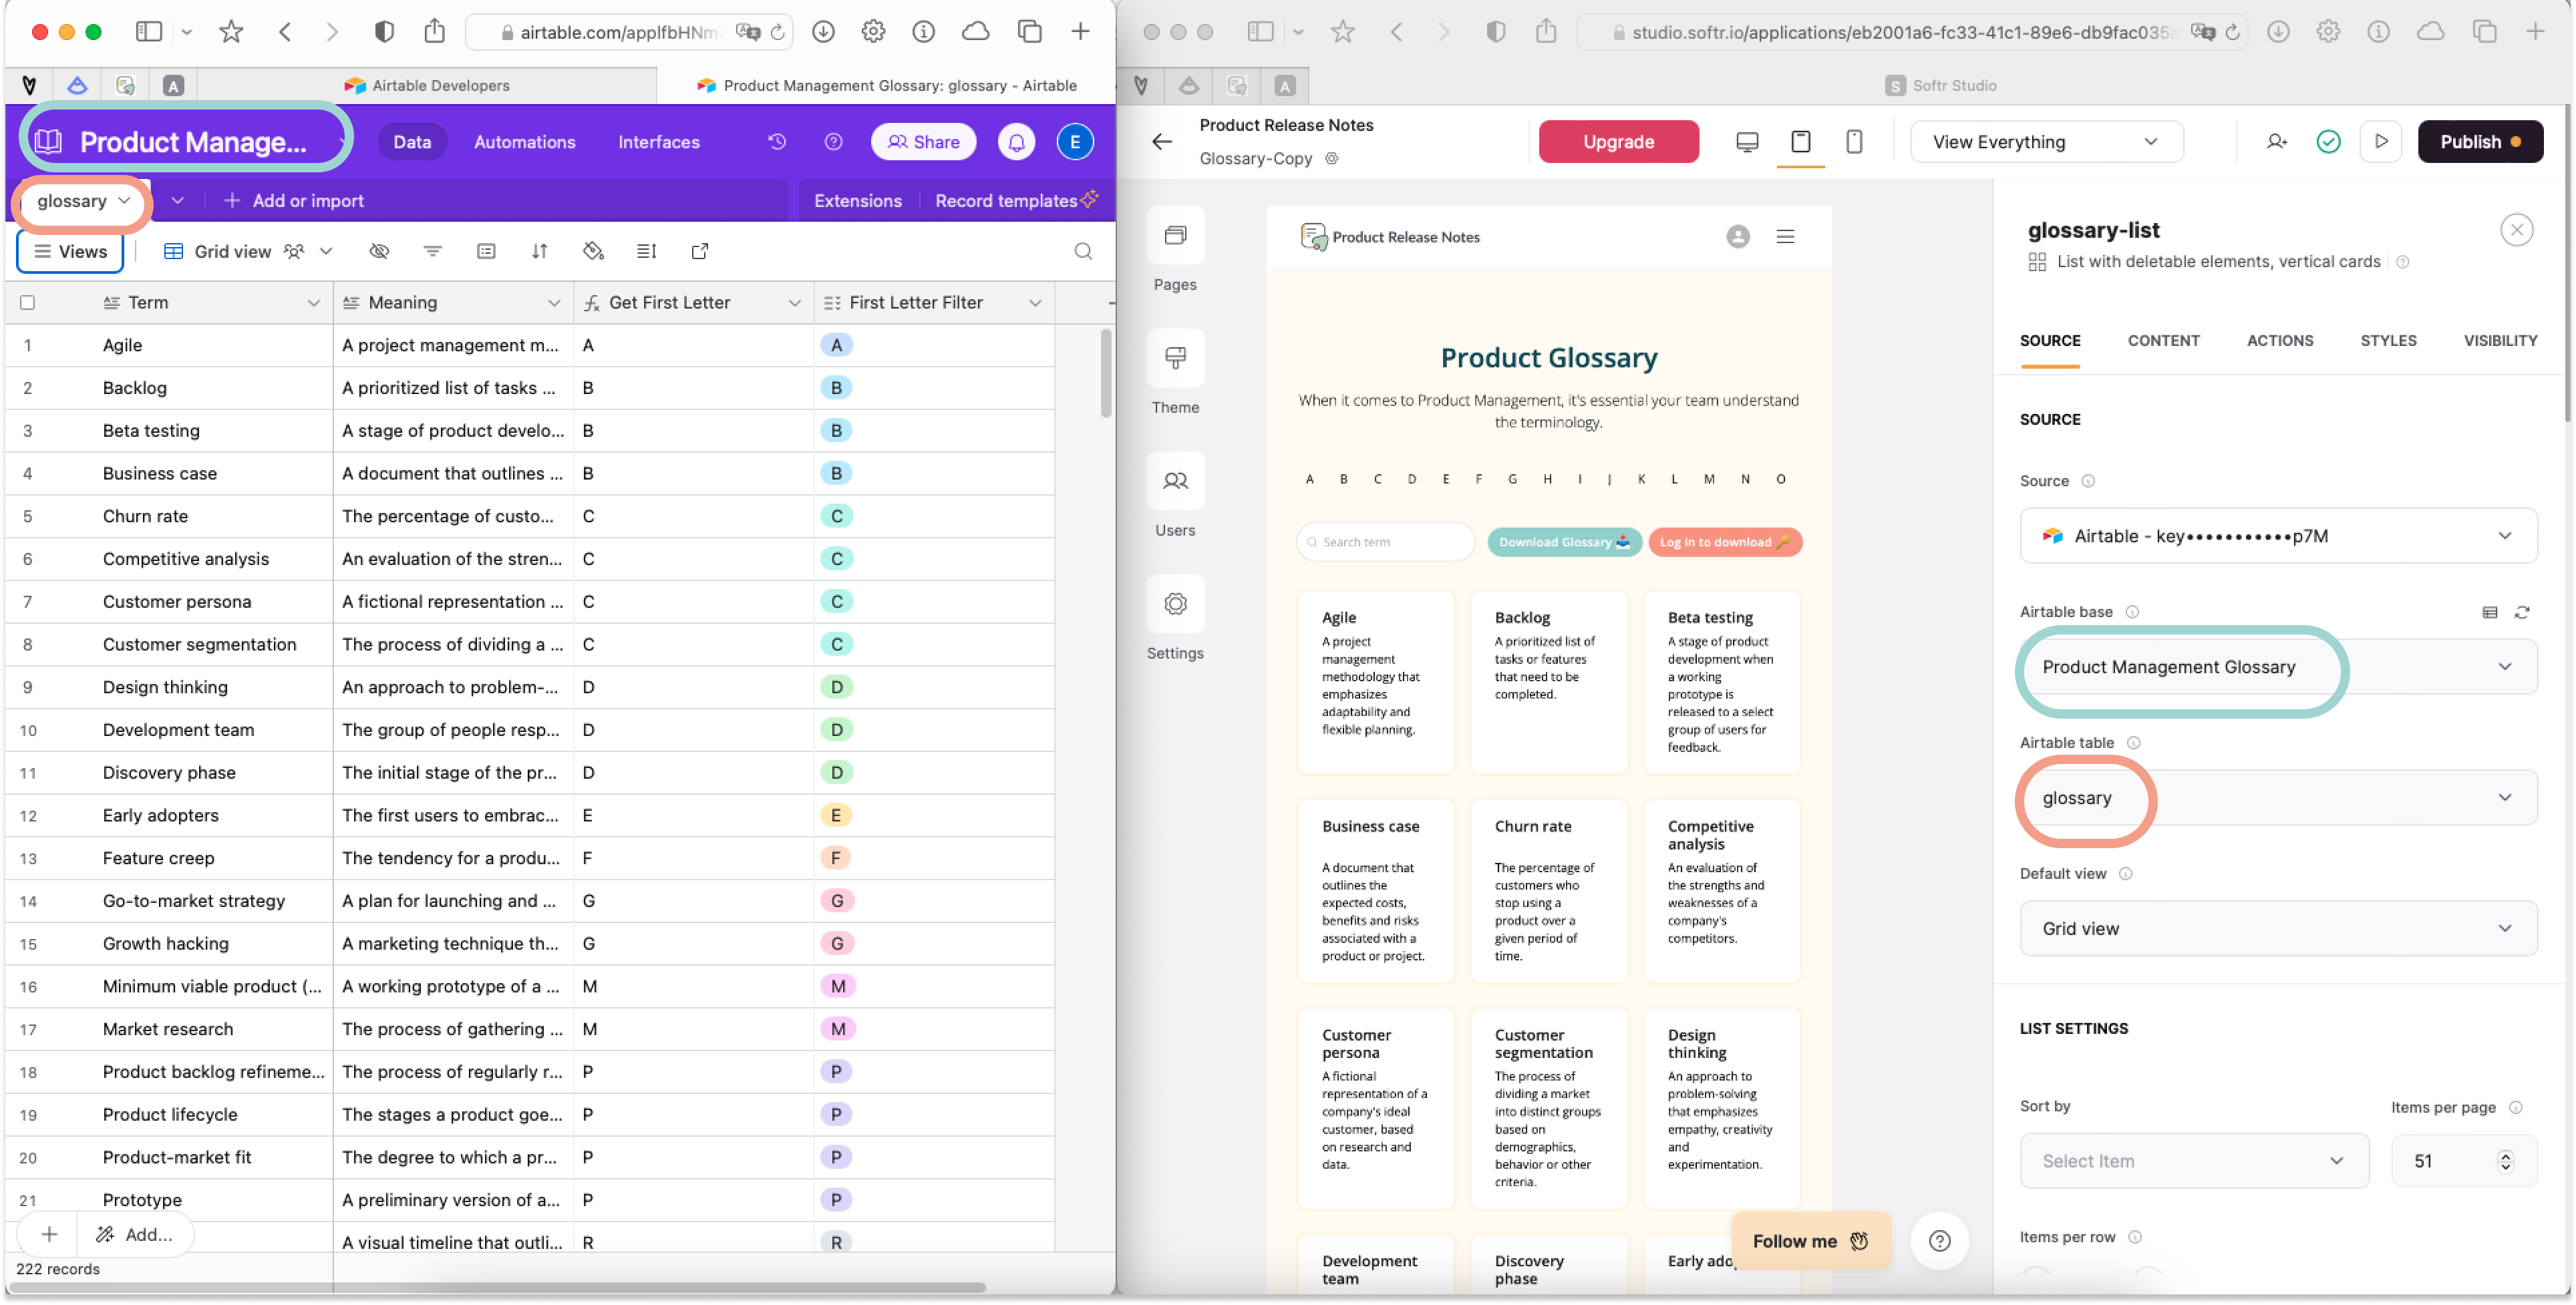Image resolution: width=2576 pixels, height=1305 pixels.
Task: Click the Airtable vertical scrollbar
Action: [1105, 374]
